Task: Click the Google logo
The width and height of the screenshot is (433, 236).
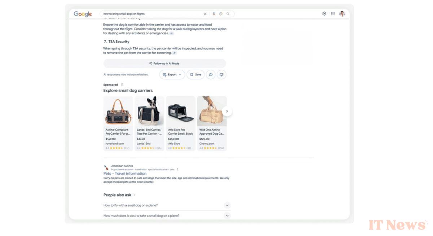Action: pyautogui.click(x=83, y=14)
